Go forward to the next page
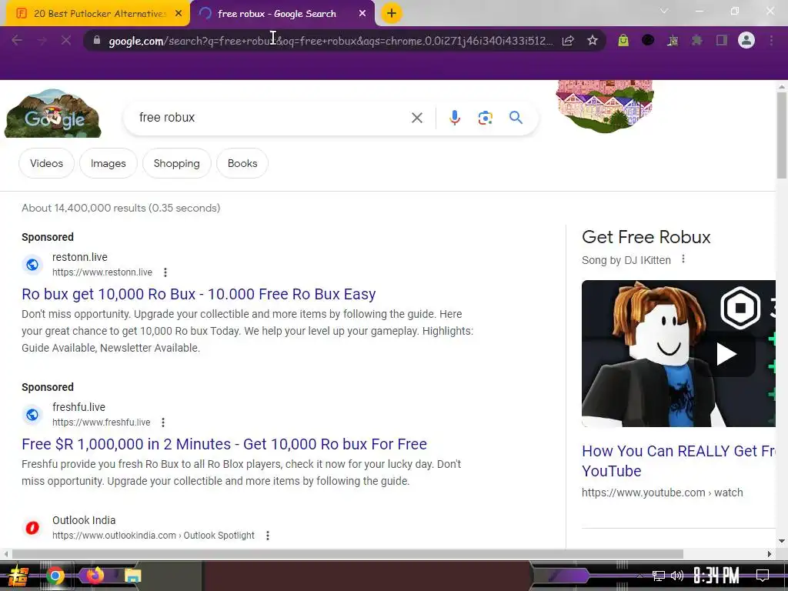This screenshot has width=788, height=591. click(x=42, y=40)
